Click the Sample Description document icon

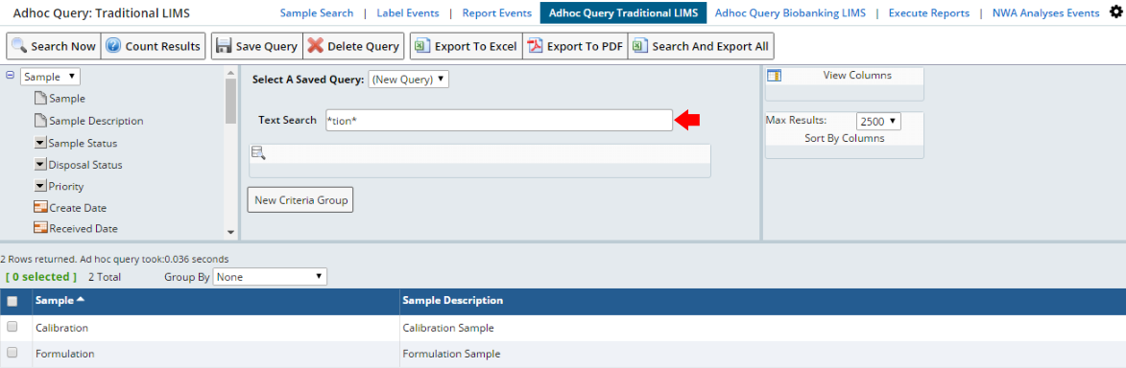click(x=40, y=121)
